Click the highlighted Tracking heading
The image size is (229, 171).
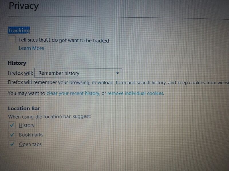click(x=19, y=30)
